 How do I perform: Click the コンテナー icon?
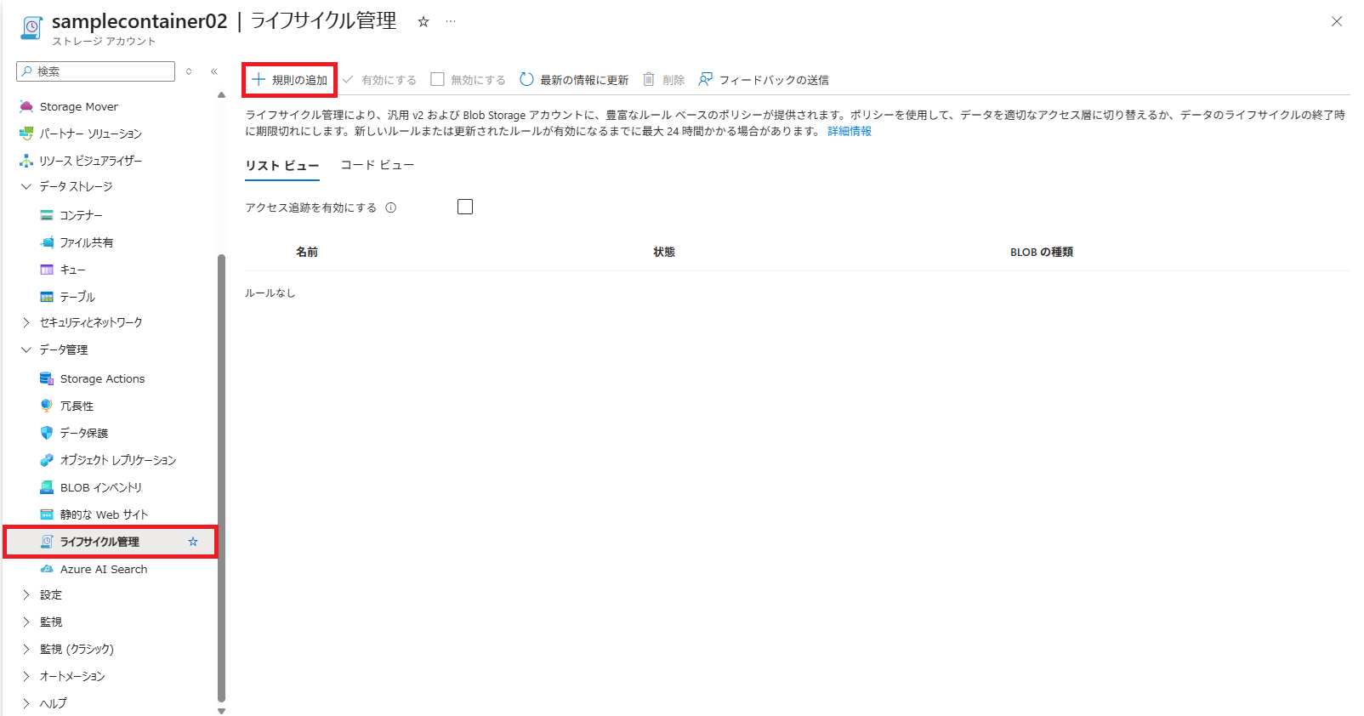(47, 215)
